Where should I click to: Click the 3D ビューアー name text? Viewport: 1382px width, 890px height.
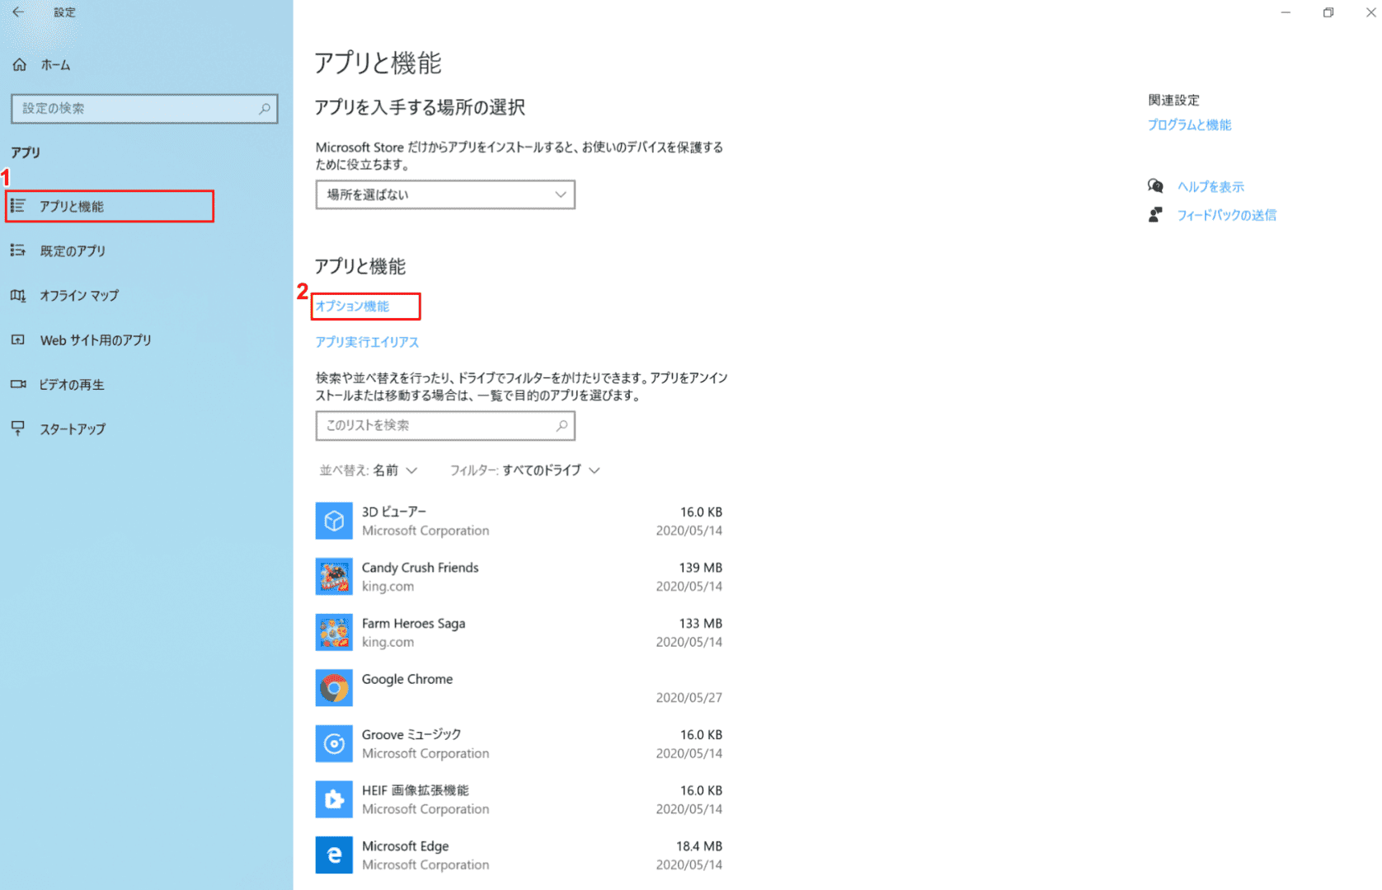(x=394, y=512)
